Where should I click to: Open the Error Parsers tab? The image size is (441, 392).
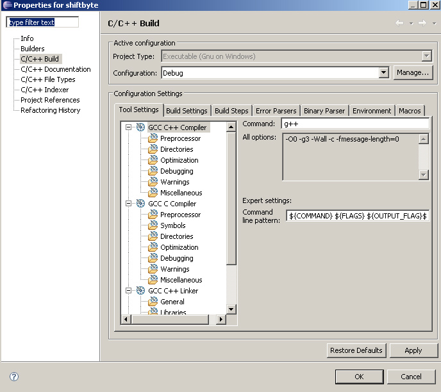(x=276, y=111)
